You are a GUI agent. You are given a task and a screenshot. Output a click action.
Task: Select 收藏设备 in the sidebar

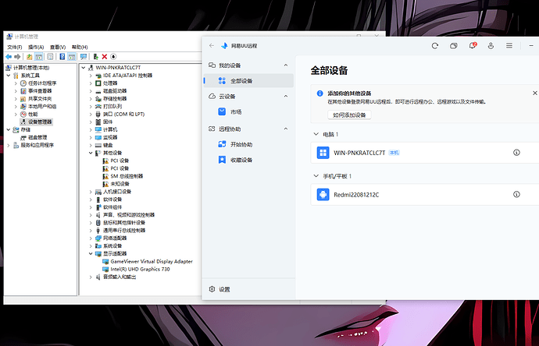pyautogui.click(x=248, y=160)
